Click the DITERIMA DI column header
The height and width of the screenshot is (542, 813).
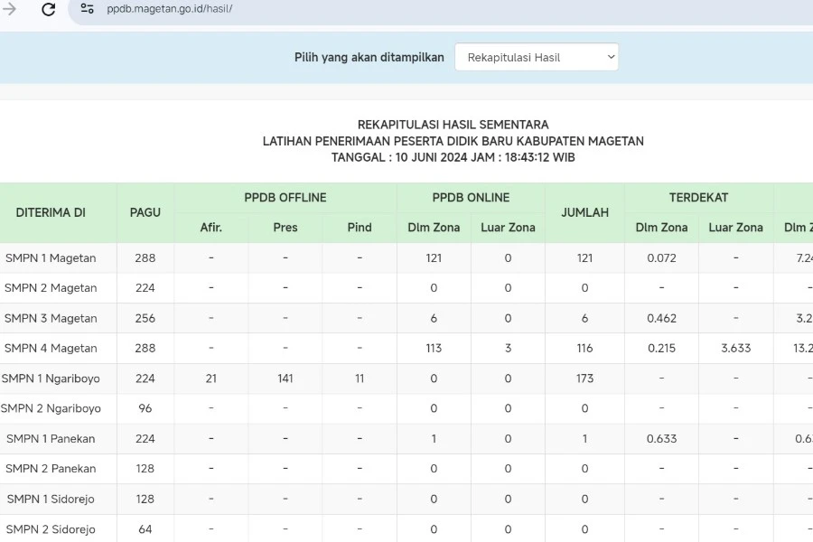click(x=51, y=212)
